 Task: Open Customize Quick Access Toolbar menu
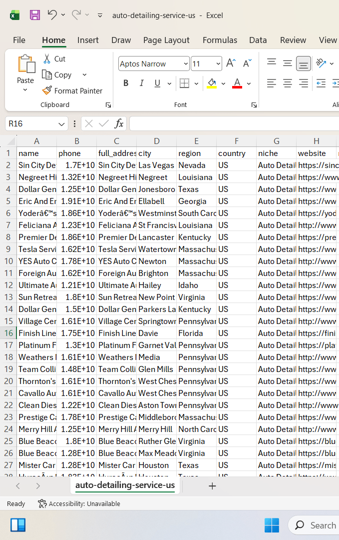click(x=100, y=15)
